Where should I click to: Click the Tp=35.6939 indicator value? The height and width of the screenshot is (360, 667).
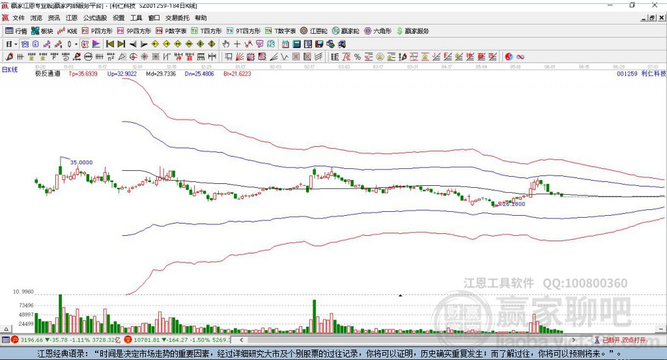83,74
